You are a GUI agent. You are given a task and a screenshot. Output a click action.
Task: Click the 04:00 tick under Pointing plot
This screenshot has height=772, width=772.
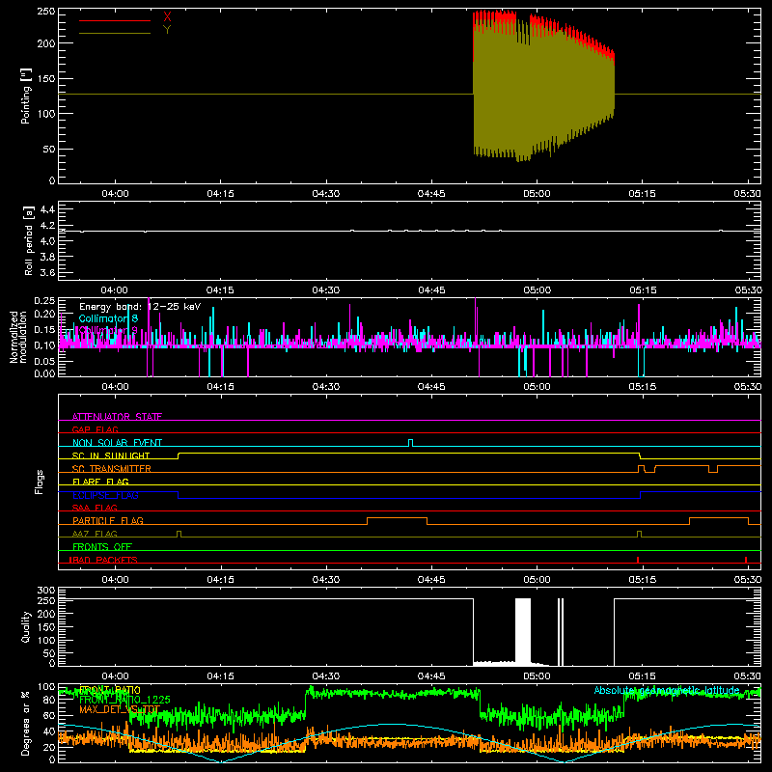point(115,194)
